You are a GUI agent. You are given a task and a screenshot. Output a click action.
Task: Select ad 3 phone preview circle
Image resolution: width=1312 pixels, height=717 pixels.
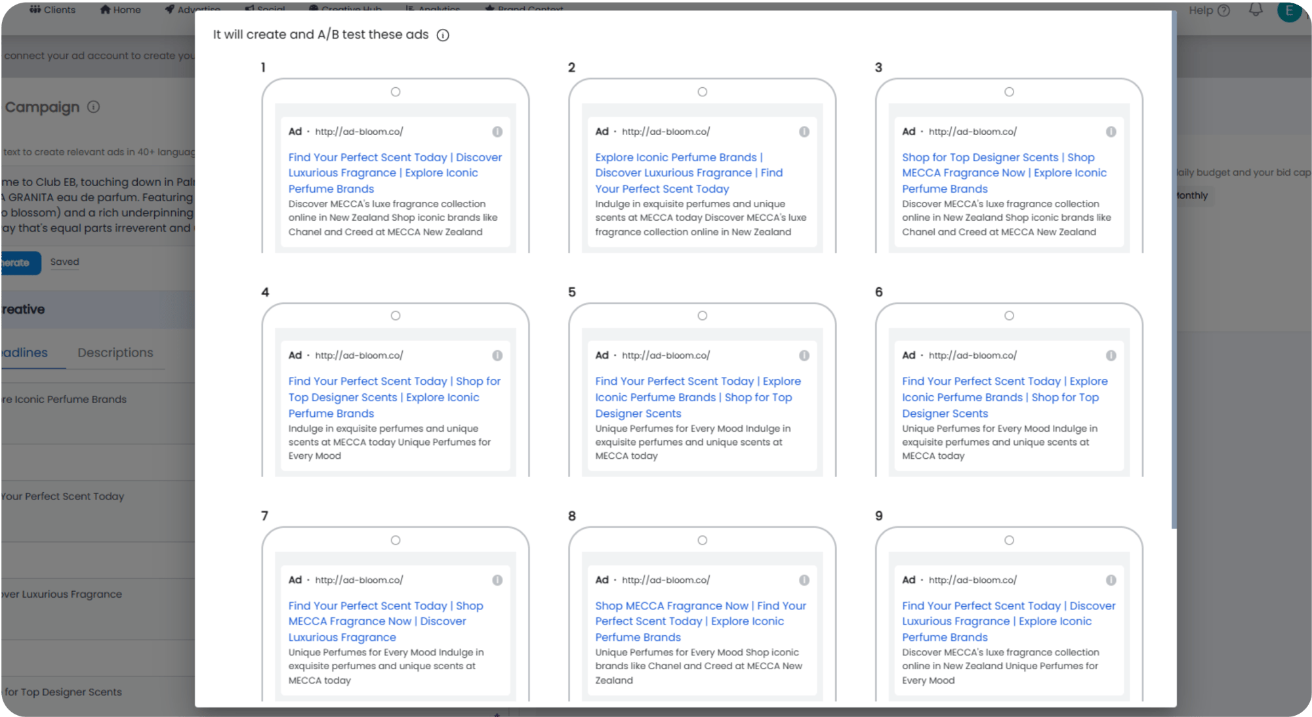1009,92
